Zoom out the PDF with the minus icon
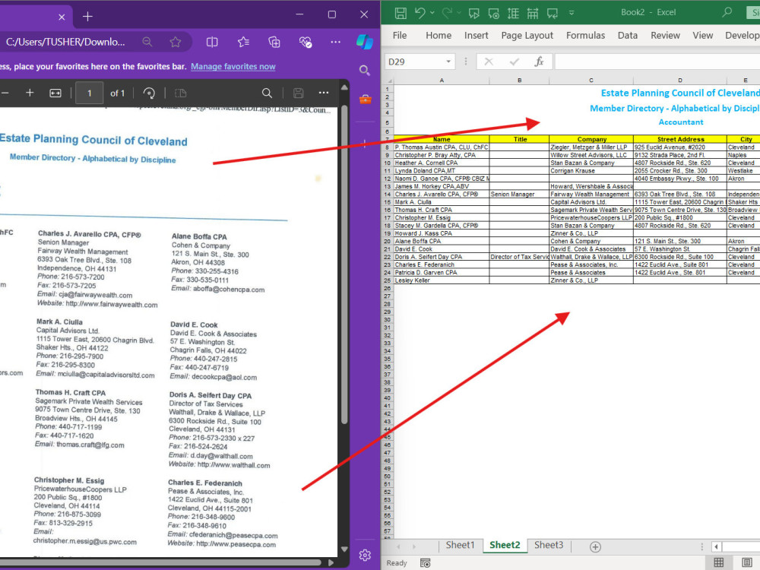Image resolution: width=760 pixels, height=570 pixels. (5, 93)
